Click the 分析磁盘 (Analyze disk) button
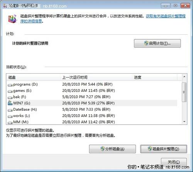This screenshot has width=193, height=172. pyautogui.click(x=112, y=149)
